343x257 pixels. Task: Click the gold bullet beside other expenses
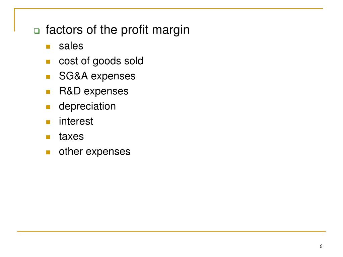pyautogui.click(x=48, y=152)
